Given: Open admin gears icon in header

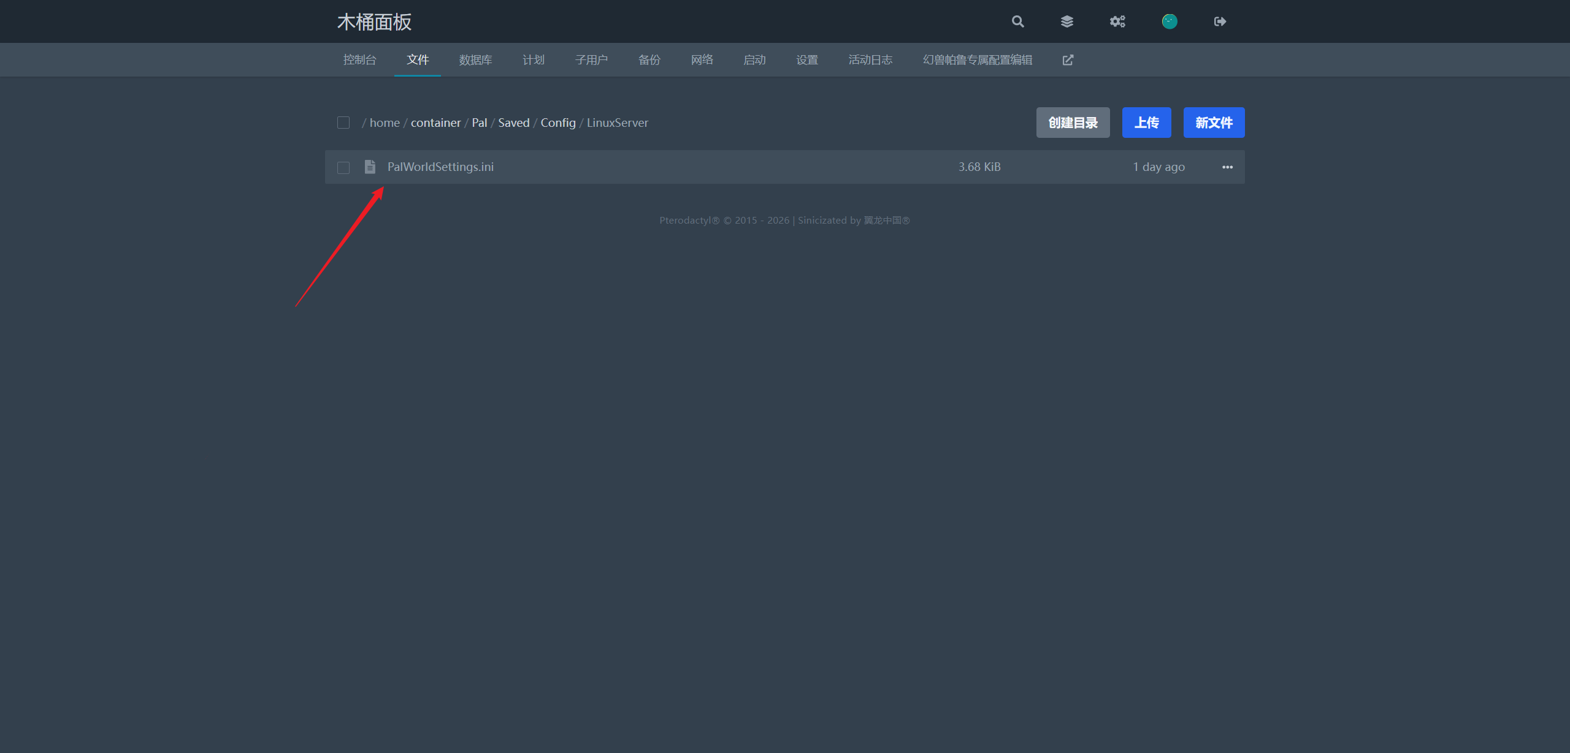Looking at the screenshot, I should [x=1117, y=21].
